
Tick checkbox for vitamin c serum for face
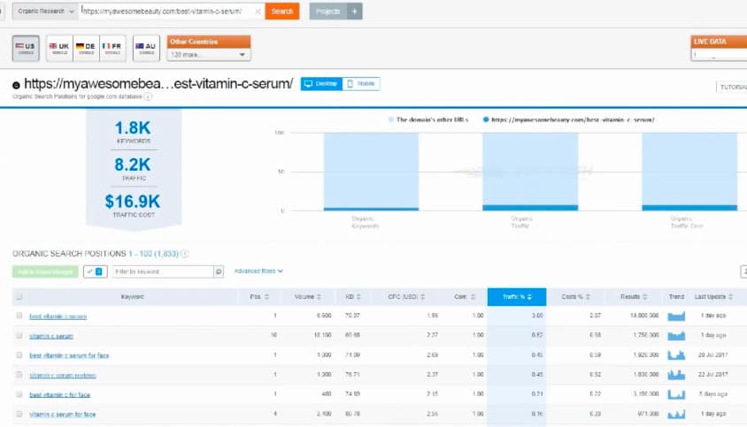pyautogui.click(x=19, y=414)
